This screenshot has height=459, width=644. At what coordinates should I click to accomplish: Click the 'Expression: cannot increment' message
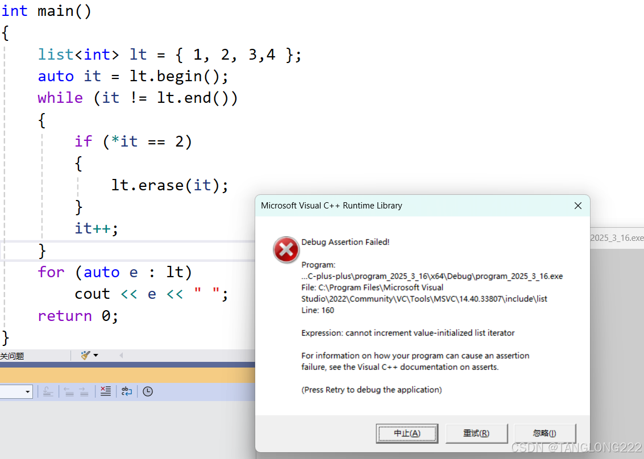(408, 333)
